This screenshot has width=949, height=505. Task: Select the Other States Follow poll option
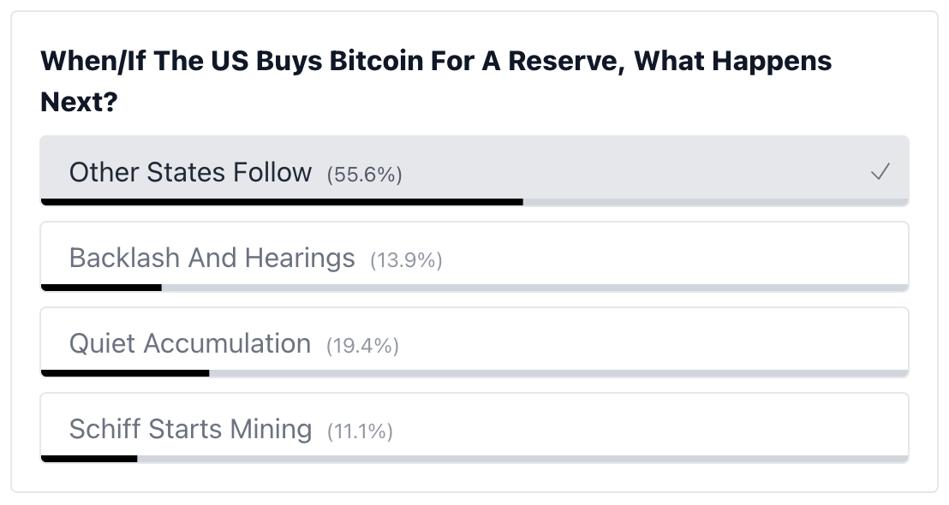pos(474,171)
